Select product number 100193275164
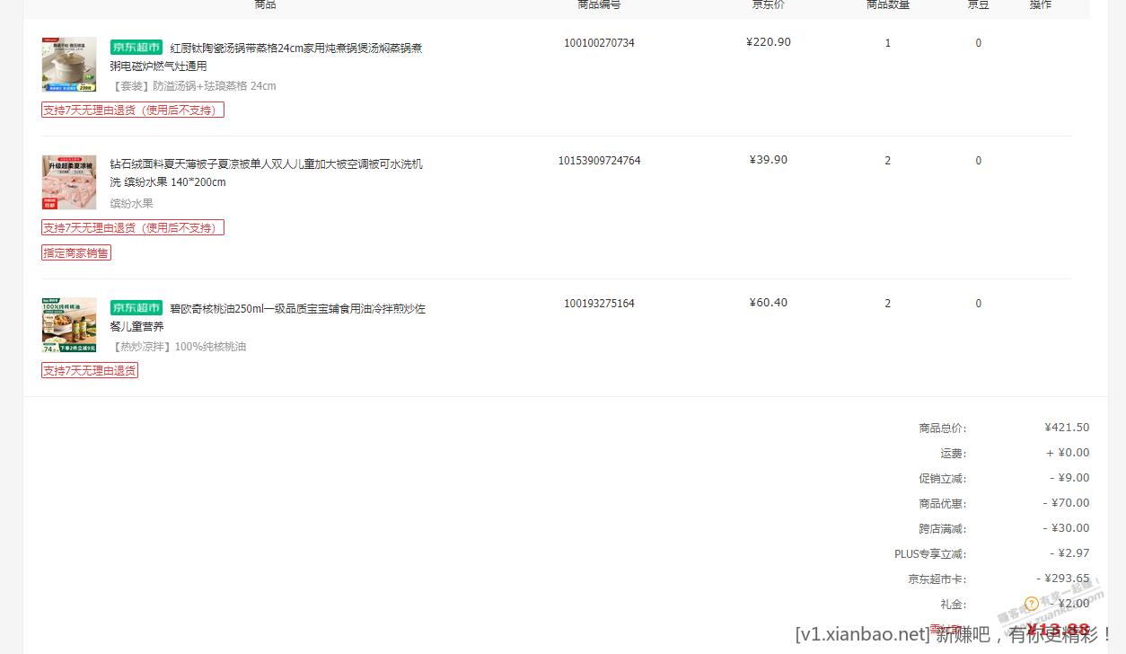 pyautogui.click(x=599, y=304)
